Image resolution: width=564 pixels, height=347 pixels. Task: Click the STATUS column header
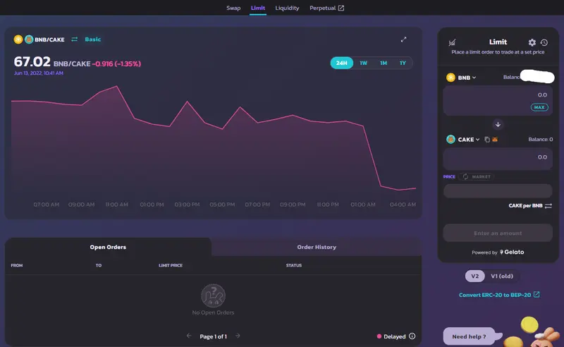pos(294,265)
